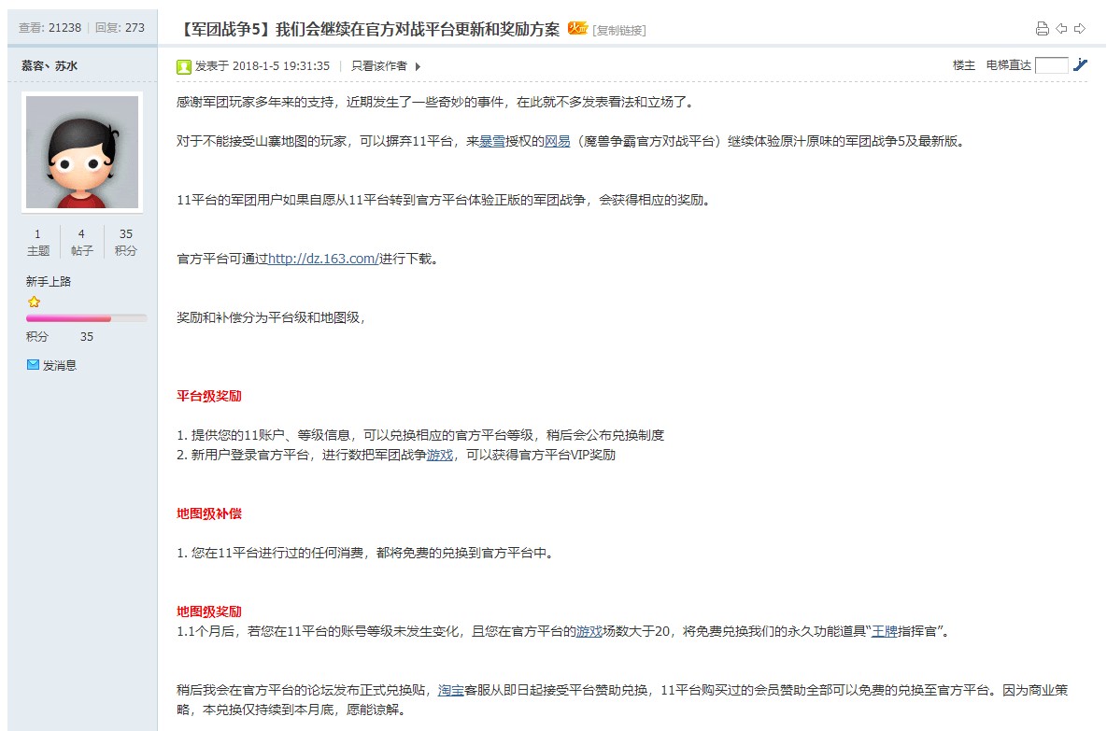The width and height of the screenshot is (1107, 731).
Task: Click the 楼主 floor label
Action: [964, 65]
